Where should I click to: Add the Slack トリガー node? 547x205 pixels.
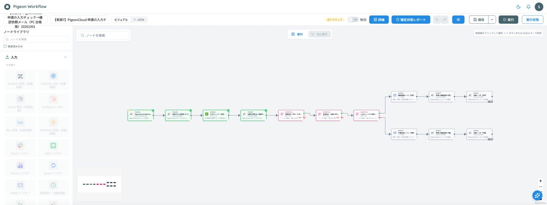tap(20, 148)
